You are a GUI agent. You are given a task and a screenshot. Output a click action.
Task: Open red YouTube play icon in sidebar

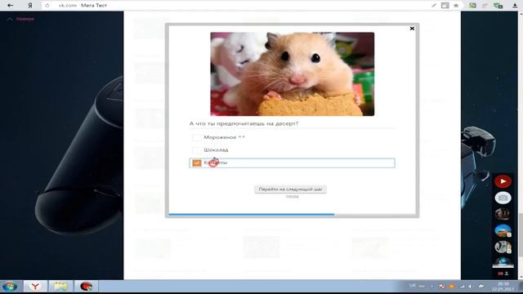[x=503, y=181]
